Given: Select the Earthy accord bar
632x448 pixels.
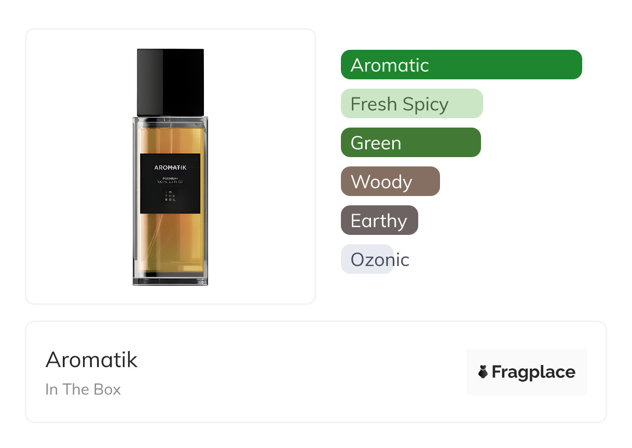Looking at the screenshot, I should [379, 220].
